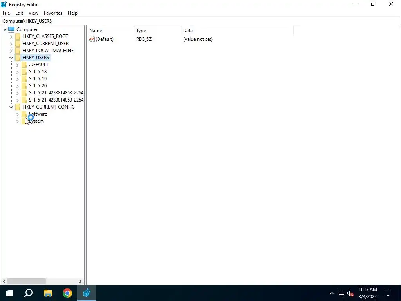Open the Favorites menu

[x=53, y=13]
